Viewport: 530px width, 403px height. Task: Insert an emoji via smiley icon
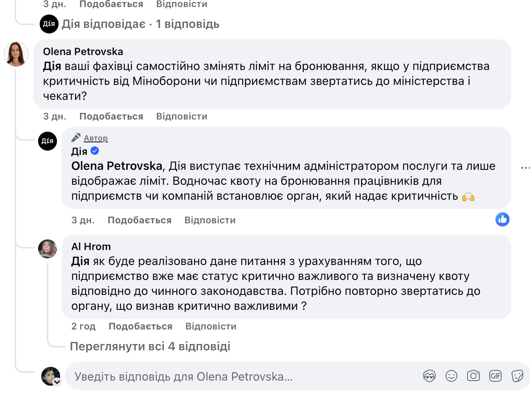coord(451,376)
